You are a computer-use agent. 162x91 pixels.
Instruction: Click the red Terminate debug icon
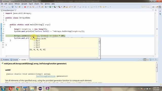(25, 7)
